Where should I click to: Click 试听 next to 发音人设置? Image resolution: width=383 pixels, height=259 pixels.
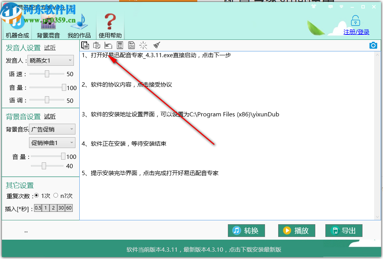[50, 48]
